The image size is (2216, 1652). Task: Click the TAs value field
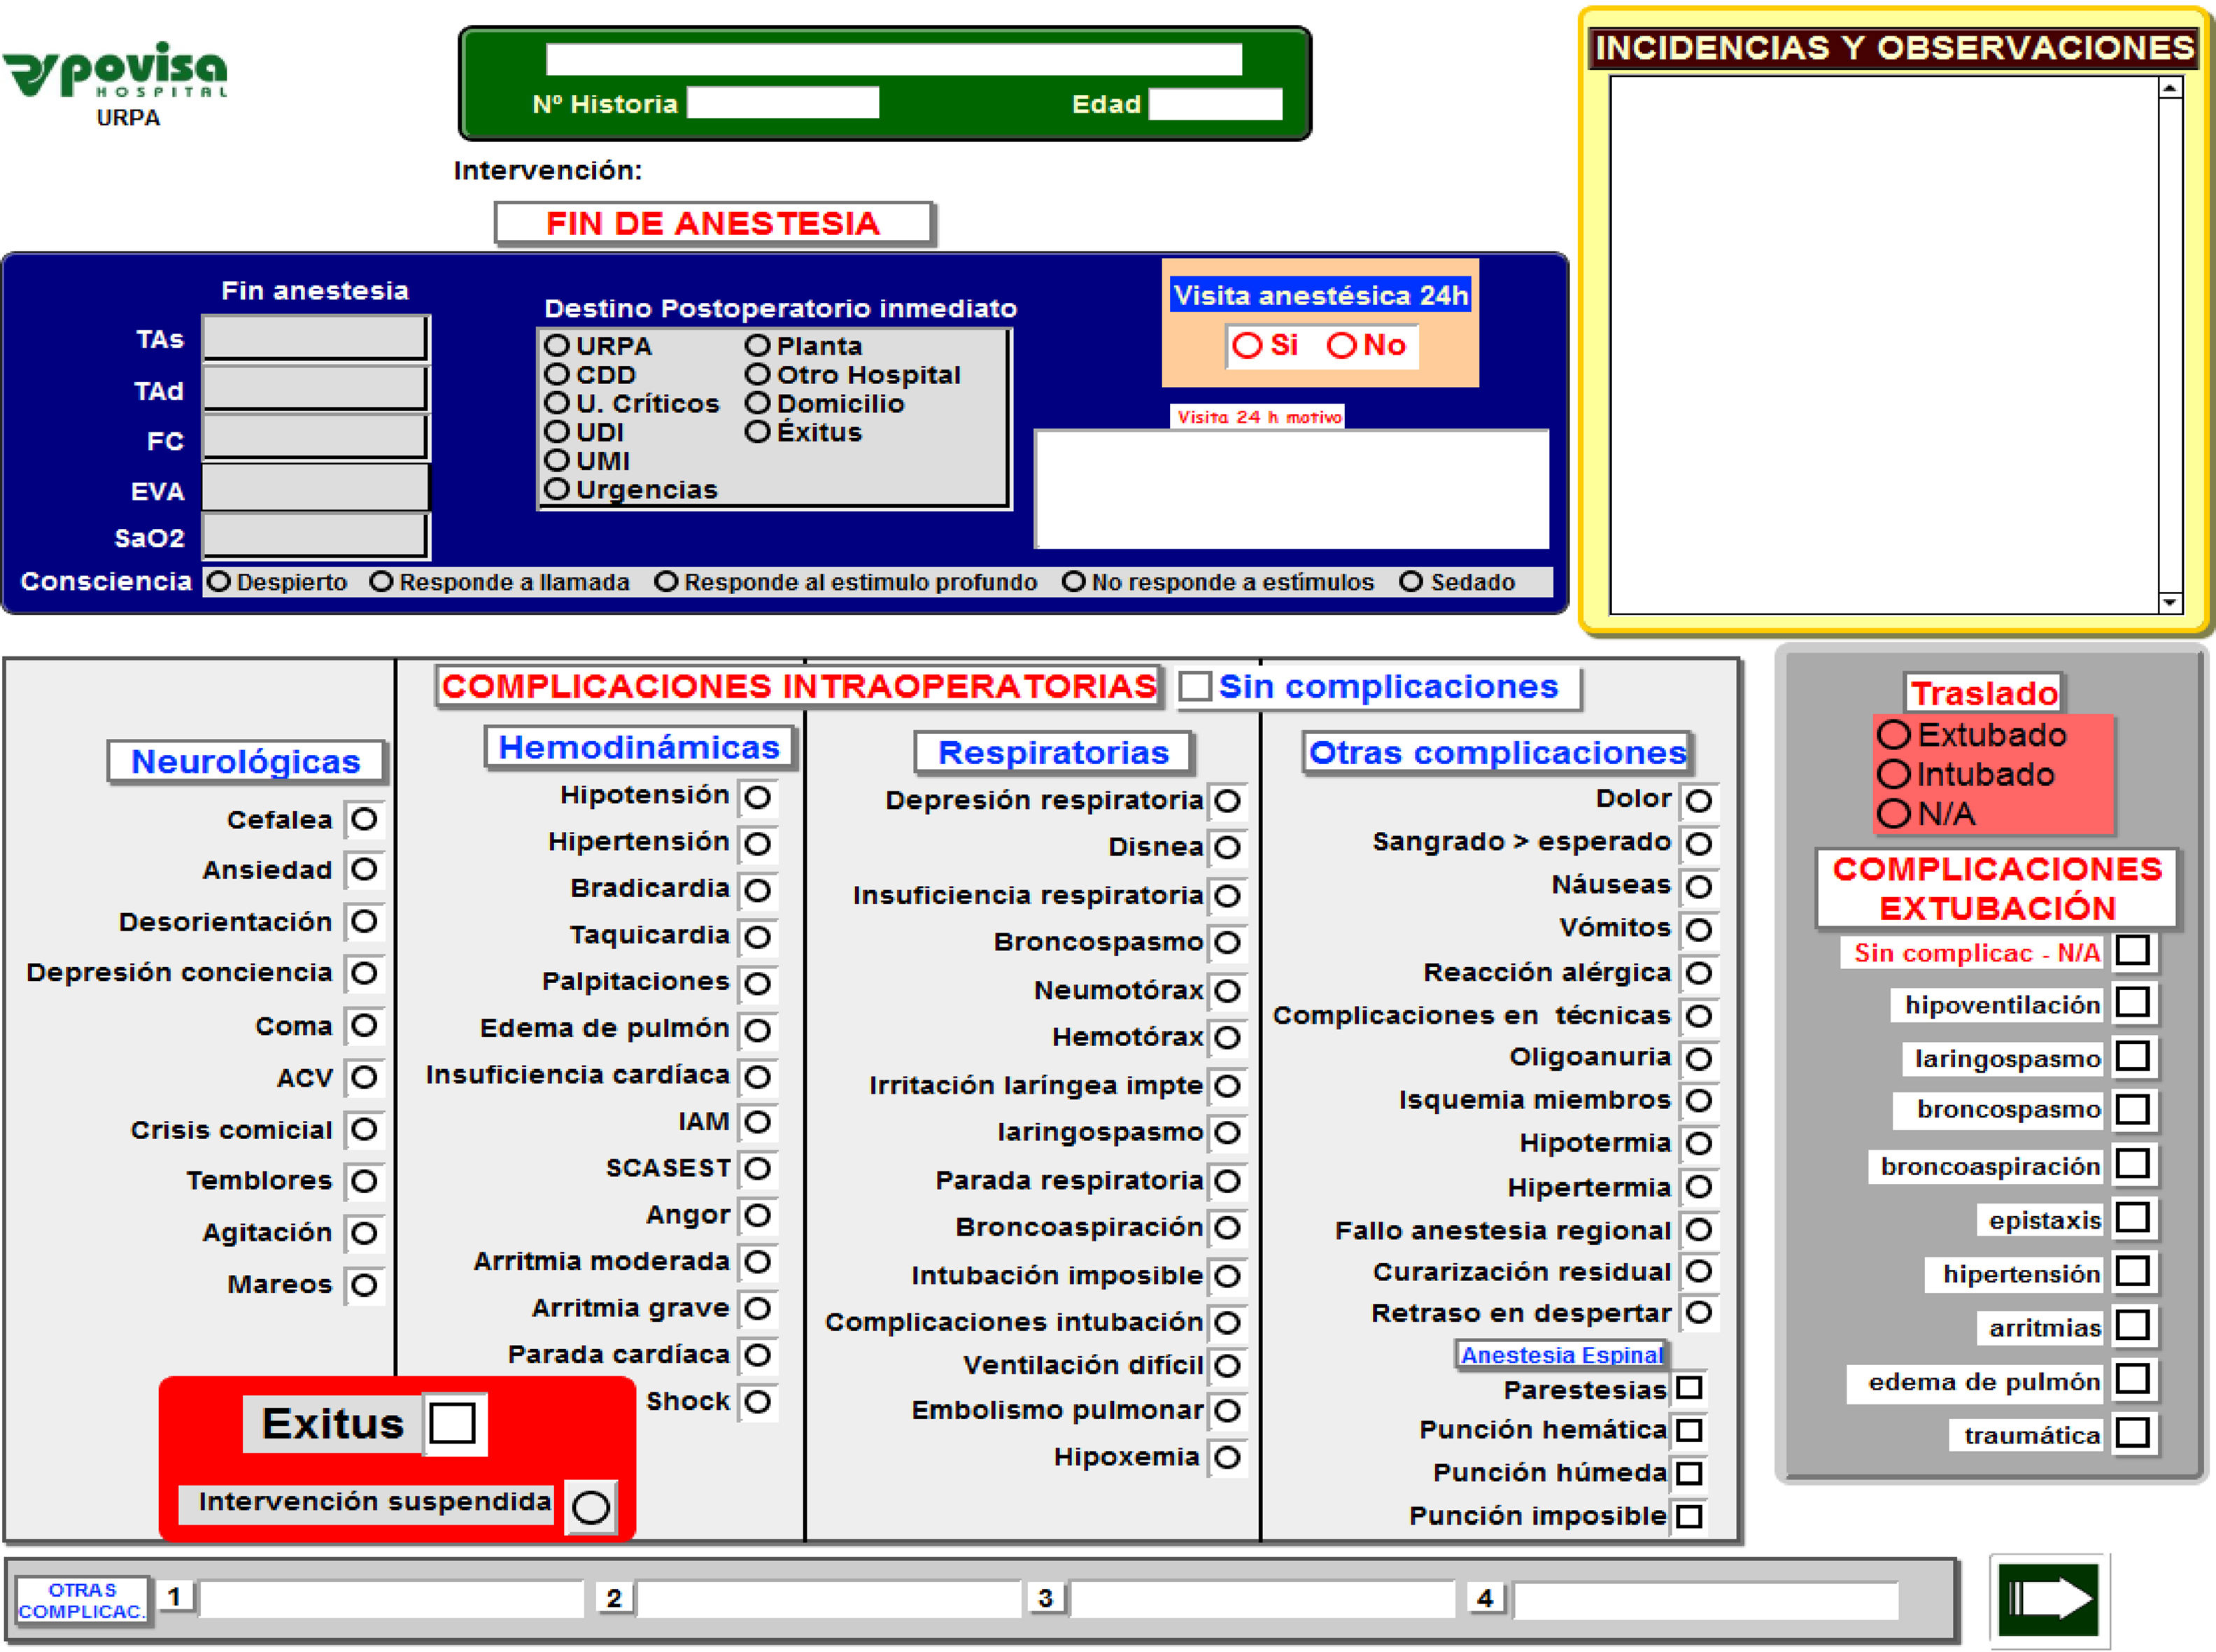(316, 339)
